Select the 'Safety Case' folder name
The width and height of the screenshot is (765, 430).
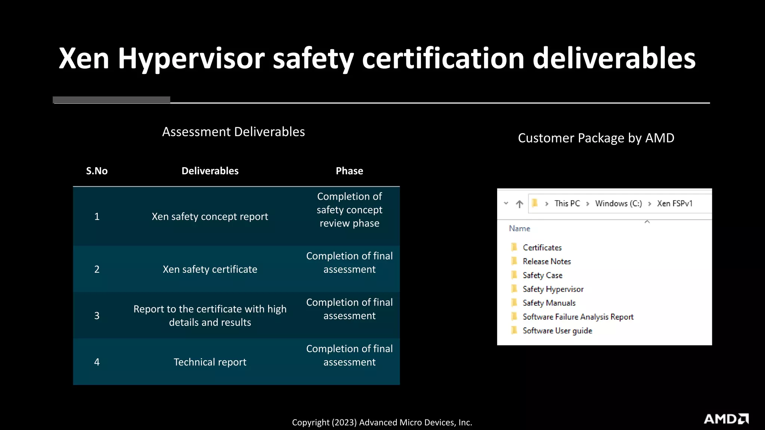pos(542,275)
